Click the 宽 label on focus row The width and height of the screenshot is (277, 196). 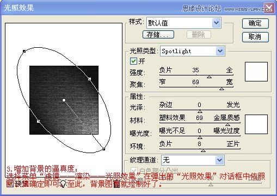[x=230, y=82]
